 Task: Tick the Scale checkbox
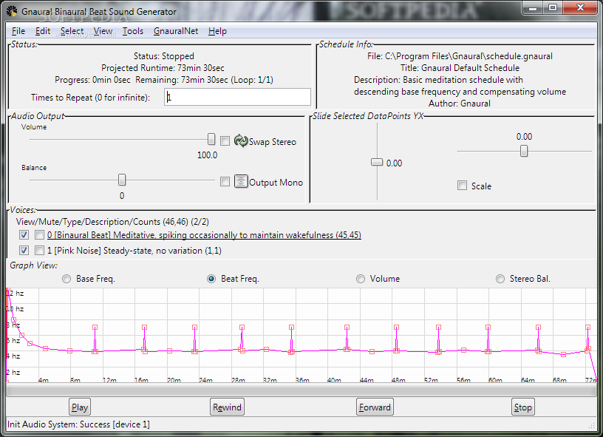[463, 186]
